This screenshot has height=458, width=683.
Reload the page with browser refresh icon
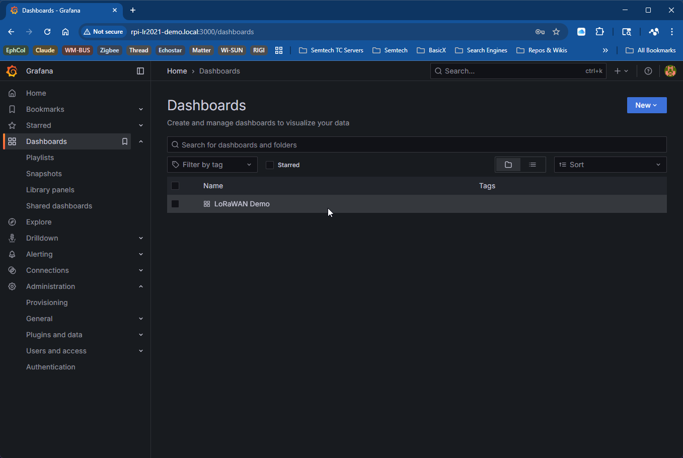pos(47,32)
